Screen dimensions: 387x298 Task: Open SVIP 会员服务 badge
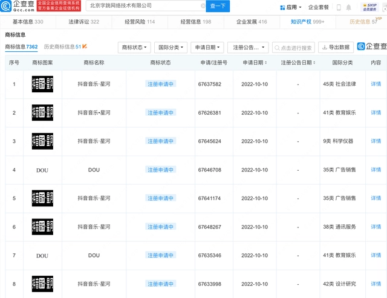click(x=369, y=7)
